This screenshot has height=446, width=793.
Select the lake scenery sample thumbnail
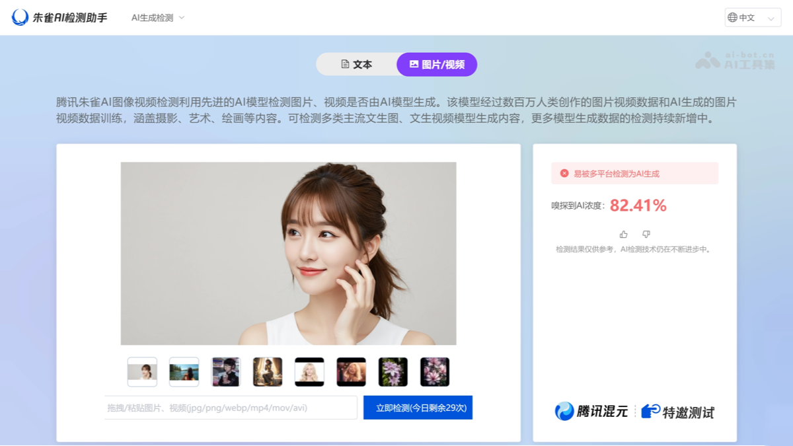click(184, 372)
